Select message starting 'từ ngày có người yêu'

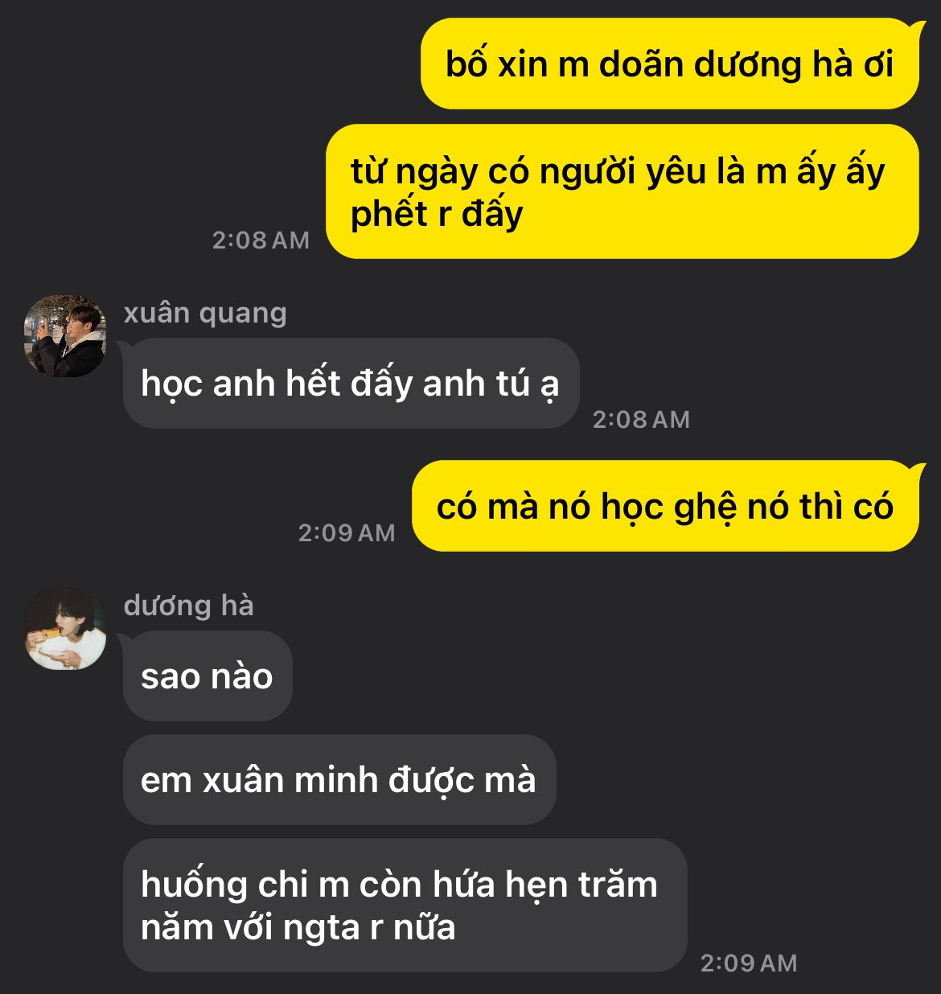point(622,191)
